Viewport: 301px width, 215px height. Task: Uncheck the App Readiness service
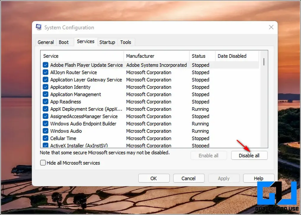click(45, 102)
